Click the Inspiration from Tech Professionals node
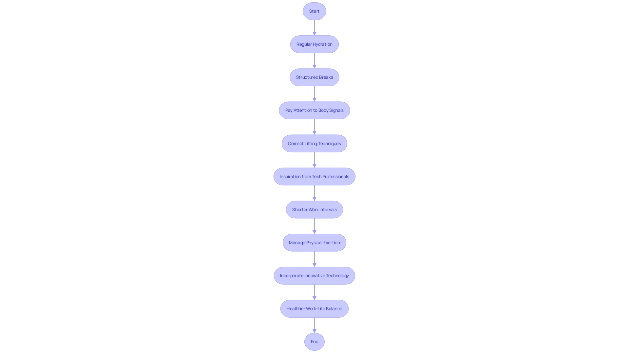Screen dimensions: 629x353 point(314,176)
